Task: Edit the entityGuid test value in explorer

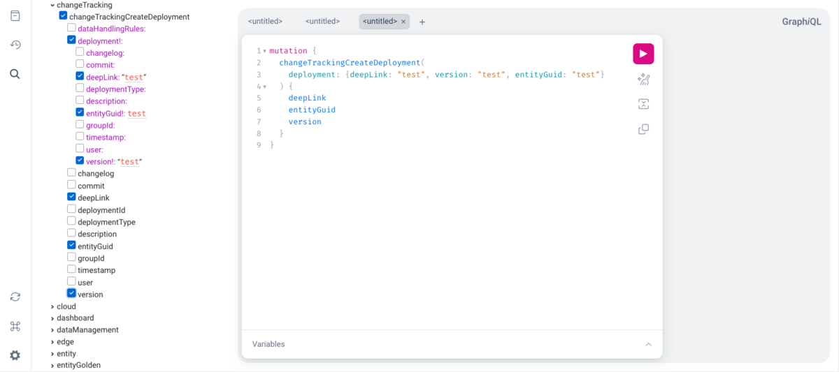Action: (x=137, y=113)
